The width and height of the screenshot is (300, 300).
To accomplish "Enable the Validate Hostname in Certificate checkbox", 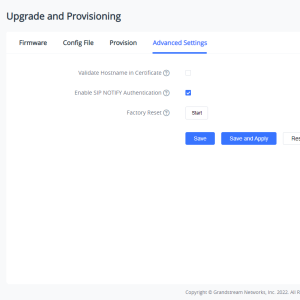I will [188, 73].
